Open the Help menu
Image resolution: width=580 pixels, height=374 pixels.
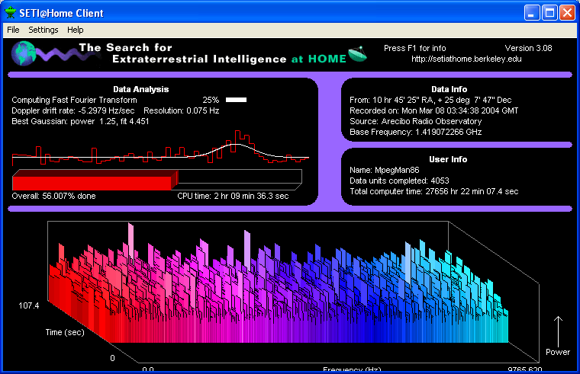click(76, 30)
